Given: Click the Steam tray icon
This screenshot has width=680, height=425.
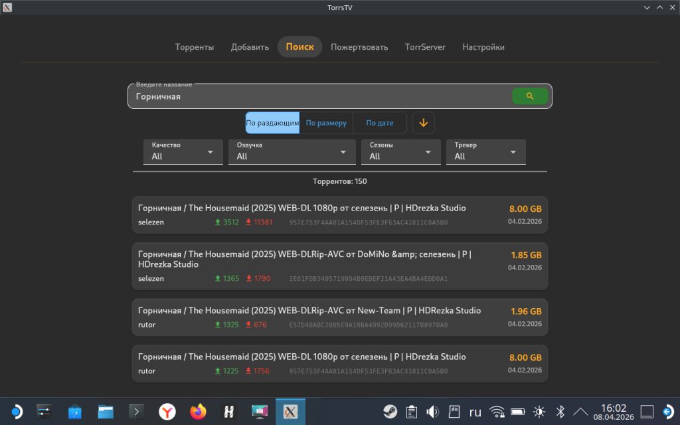Looking at the screenshot, I should (390, 412).
